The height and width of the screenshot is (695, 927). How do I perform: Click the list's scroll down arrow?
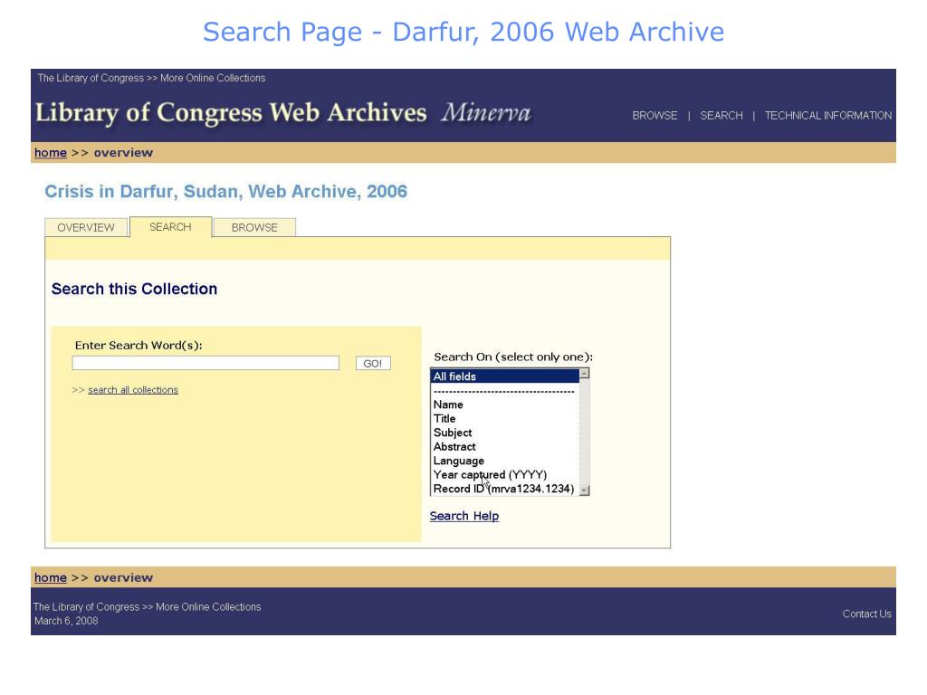[584, 490]
